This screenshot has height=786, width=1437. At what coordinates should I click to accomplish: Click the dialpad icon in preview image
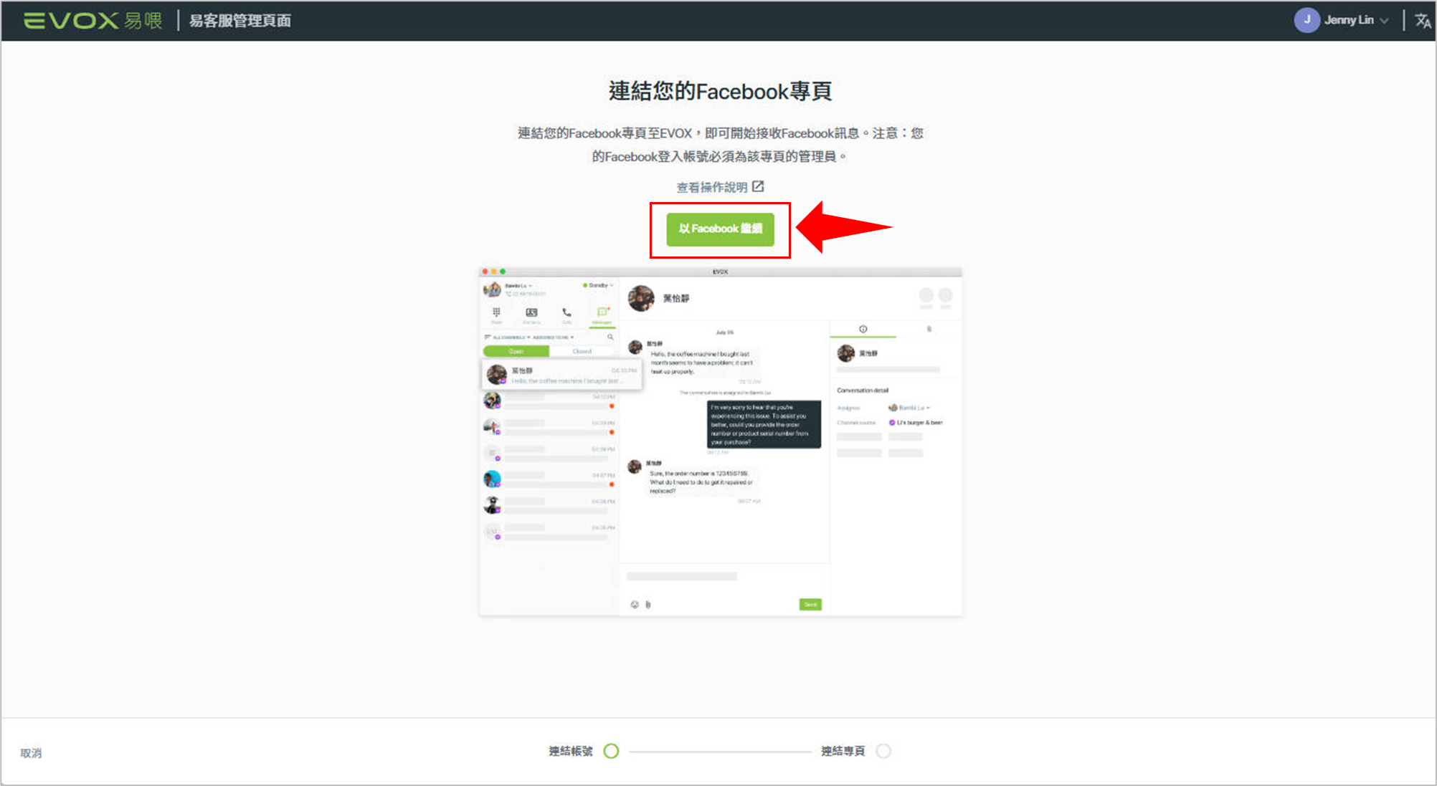click(x=496, y=313)
